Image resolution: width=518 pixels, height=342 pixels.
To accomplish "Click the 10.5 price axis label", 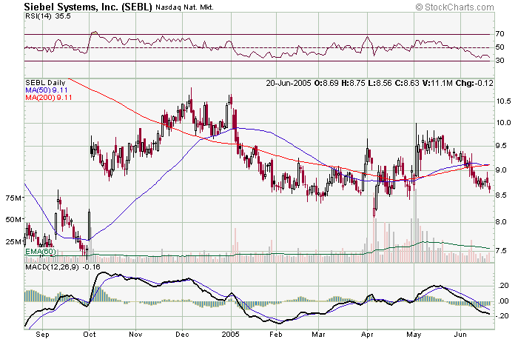I will point(503,101).
